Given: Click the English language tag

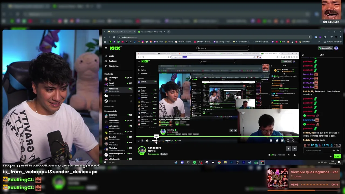Looking at the screenshot, I should pos(164,154).
